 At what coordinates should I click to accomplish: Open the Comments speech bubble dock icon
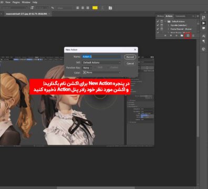[203, 28]
